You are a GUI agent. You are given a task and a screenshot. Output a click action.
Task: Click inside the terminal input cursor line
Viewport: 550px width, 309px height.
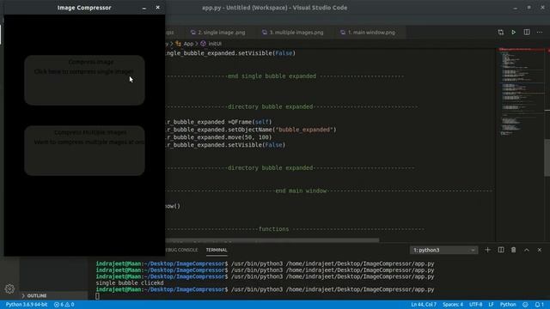point(97,296)
